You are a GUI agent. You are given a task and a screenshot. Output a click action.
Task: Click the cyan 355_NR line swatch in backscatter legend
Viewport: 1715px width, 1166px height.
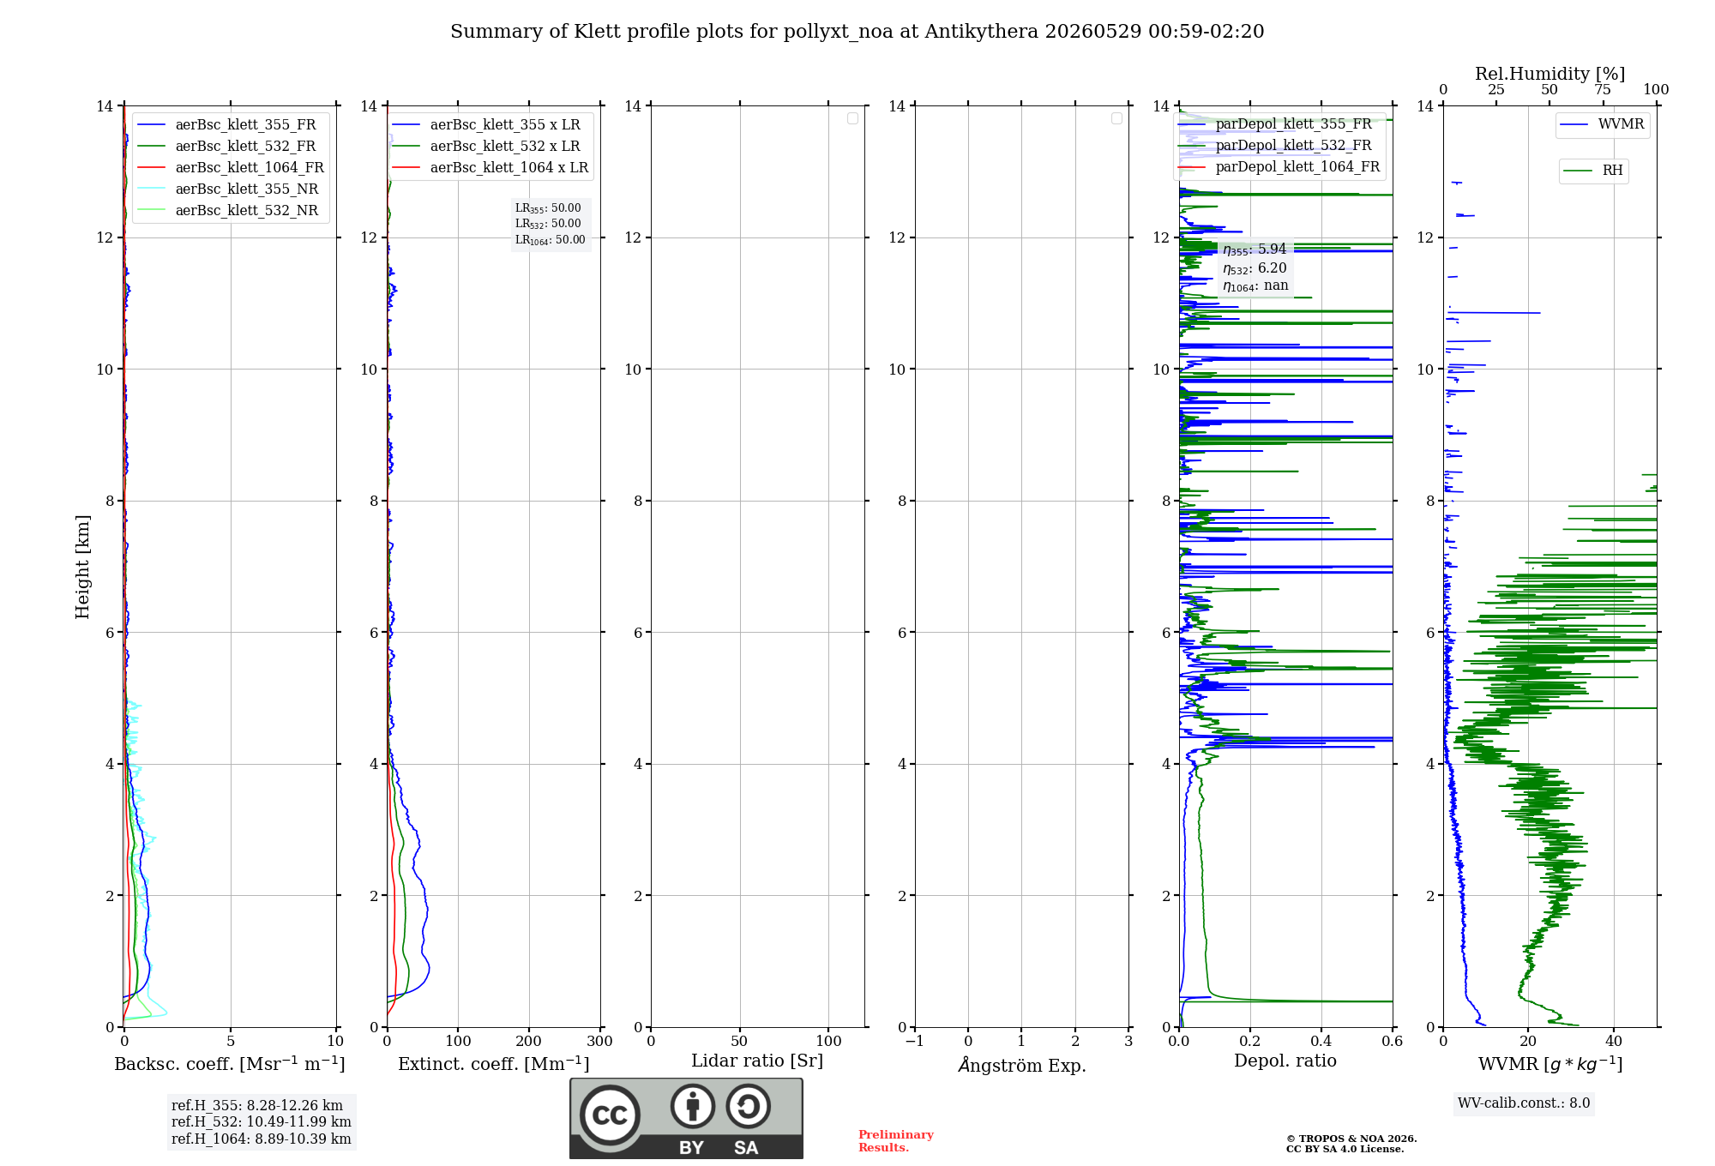(x=152, y=189)
